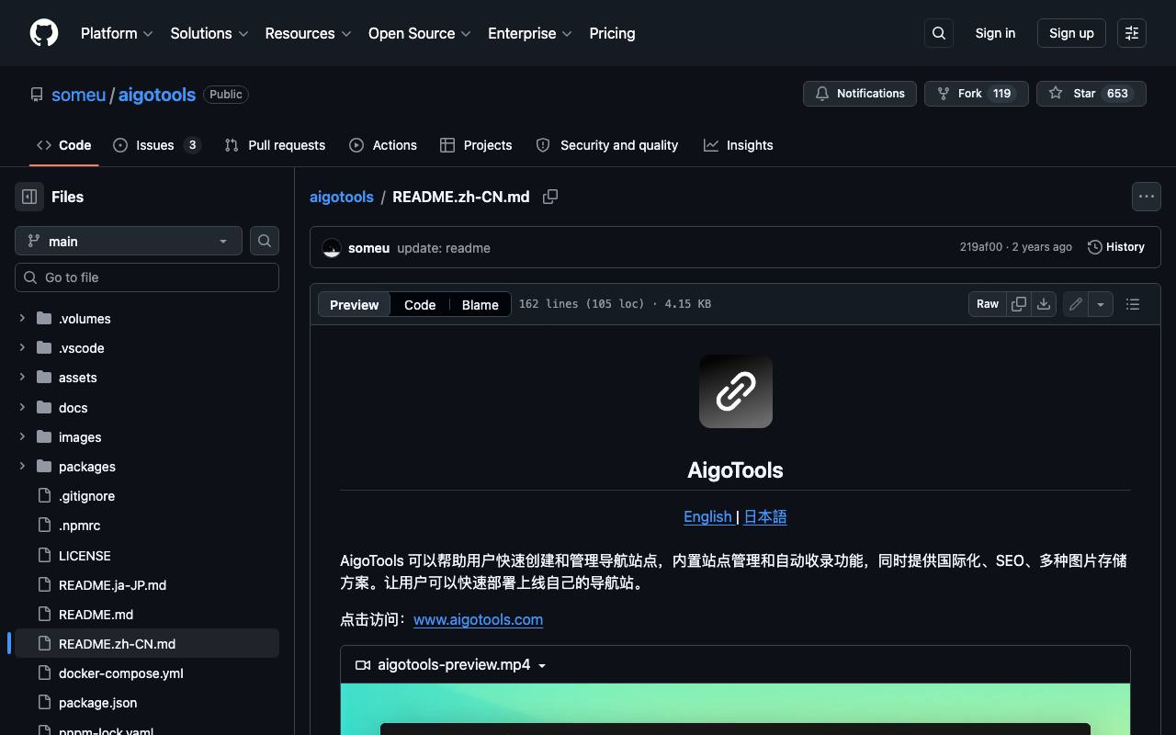Go to GitHub home via Octocat logo
Screen dimensions: 1176x735
click(x=44, y=33)
